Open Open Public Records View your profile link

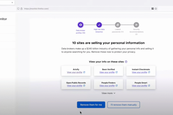pyautogui.click(x=74, y=86)
